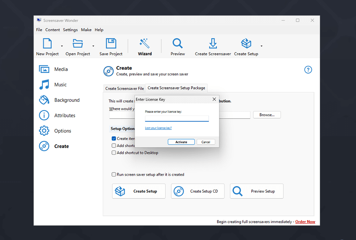Click the 'Attributes' sidebar label

pyautogui.click(x=65, y=115)
